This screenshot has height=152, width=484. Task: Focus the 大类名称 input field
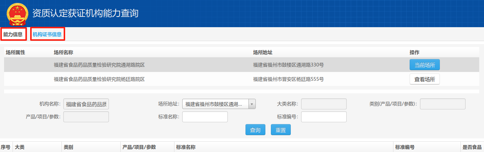(x=324, y=104)
